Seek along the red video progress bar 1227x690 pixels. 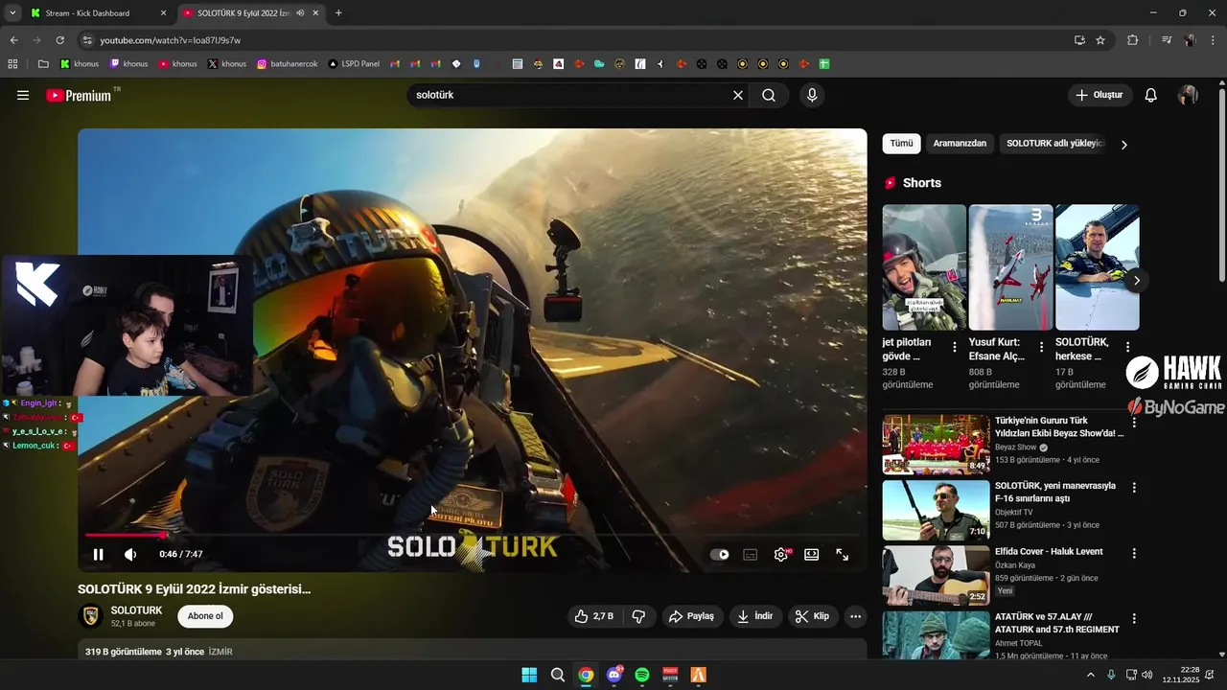(x=472, y=535)
